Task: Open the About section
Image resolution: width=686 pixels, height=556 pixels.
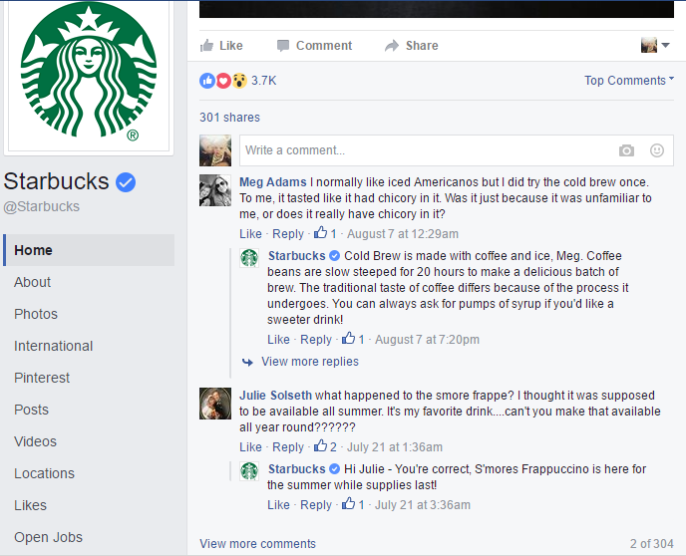Action: tap(32, 282)
